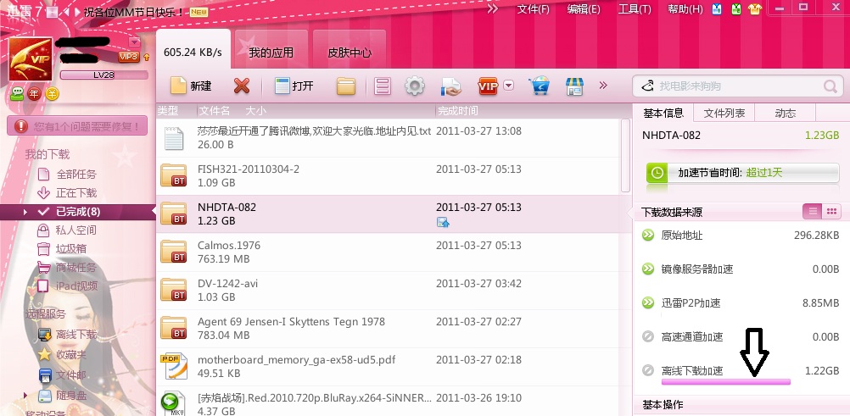Click the blue shirt skin icon in title bar
This screenshot has width=850, height=416.
(717, 9)
